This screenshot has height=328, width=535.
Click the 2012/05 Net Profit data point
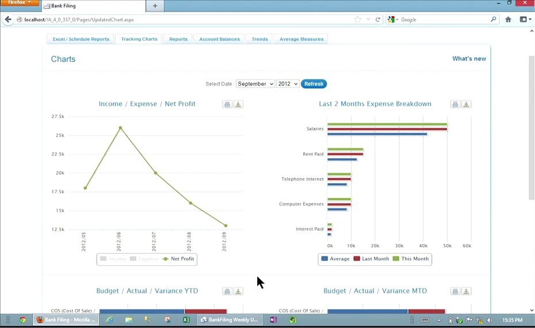[85, 188]
